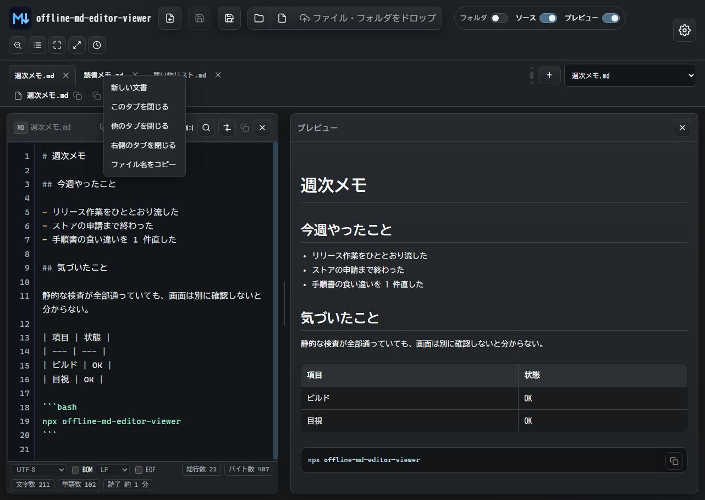Open the LF line-ending dropdown
Image resolution: width=705 pixels, height=500 pixels.
[x=113, y=470]
